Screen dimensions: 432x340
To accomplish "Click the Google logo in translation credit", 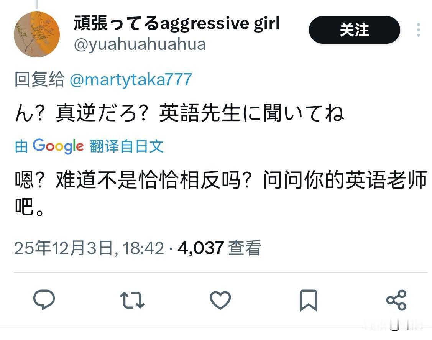I will (x=58, y=146).
